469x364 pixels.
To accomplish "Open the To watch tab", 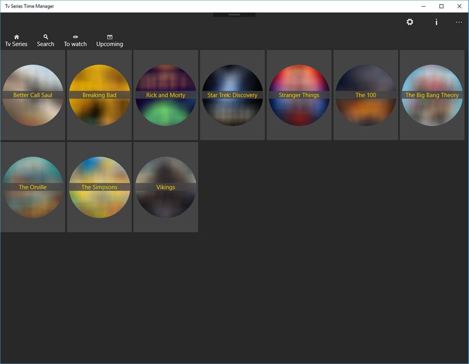I will click(x=75, y=41).
